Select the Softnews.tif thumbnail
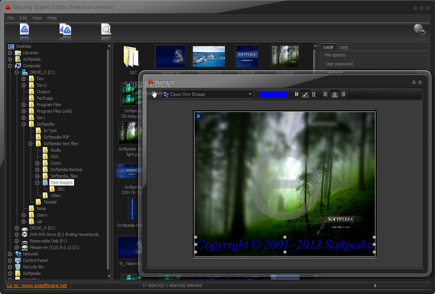 click(209, 57)
